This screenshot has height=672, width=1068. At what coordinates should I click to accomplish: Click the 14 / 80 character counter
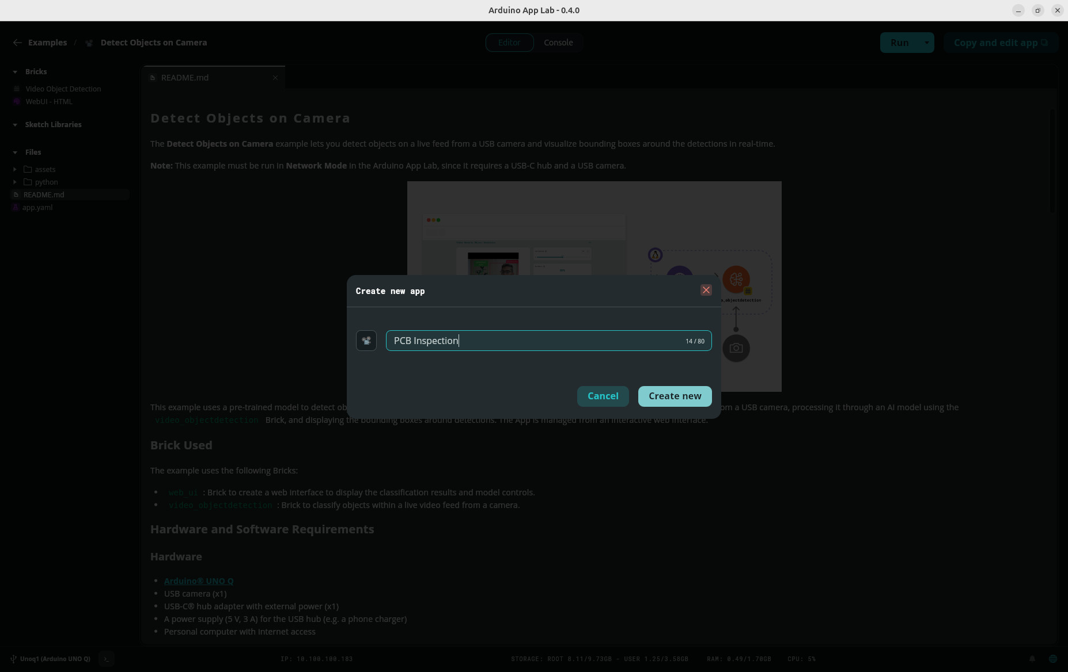[695, 341]
